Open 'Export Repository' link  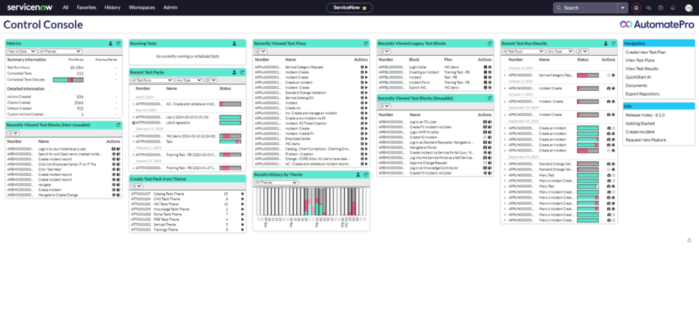coord(642,93)
